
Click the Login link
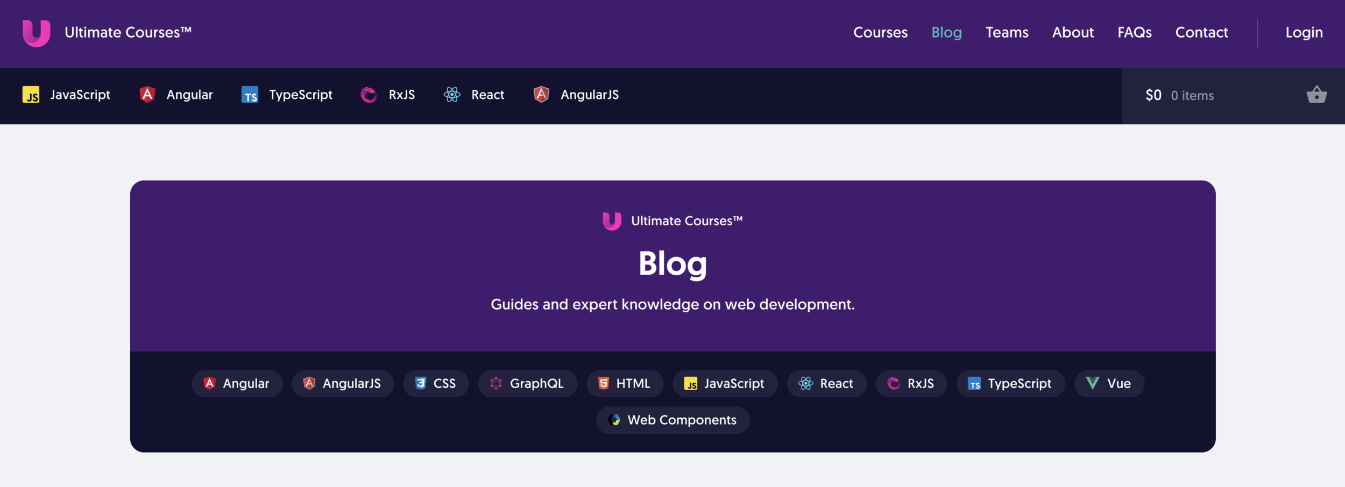[1304, 33]
